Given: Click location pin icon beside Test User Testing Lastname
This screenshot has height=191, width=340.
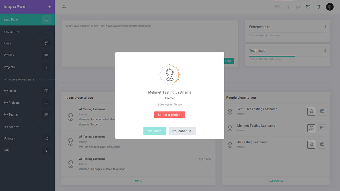Looking at the screenshot, I should 230,112.
